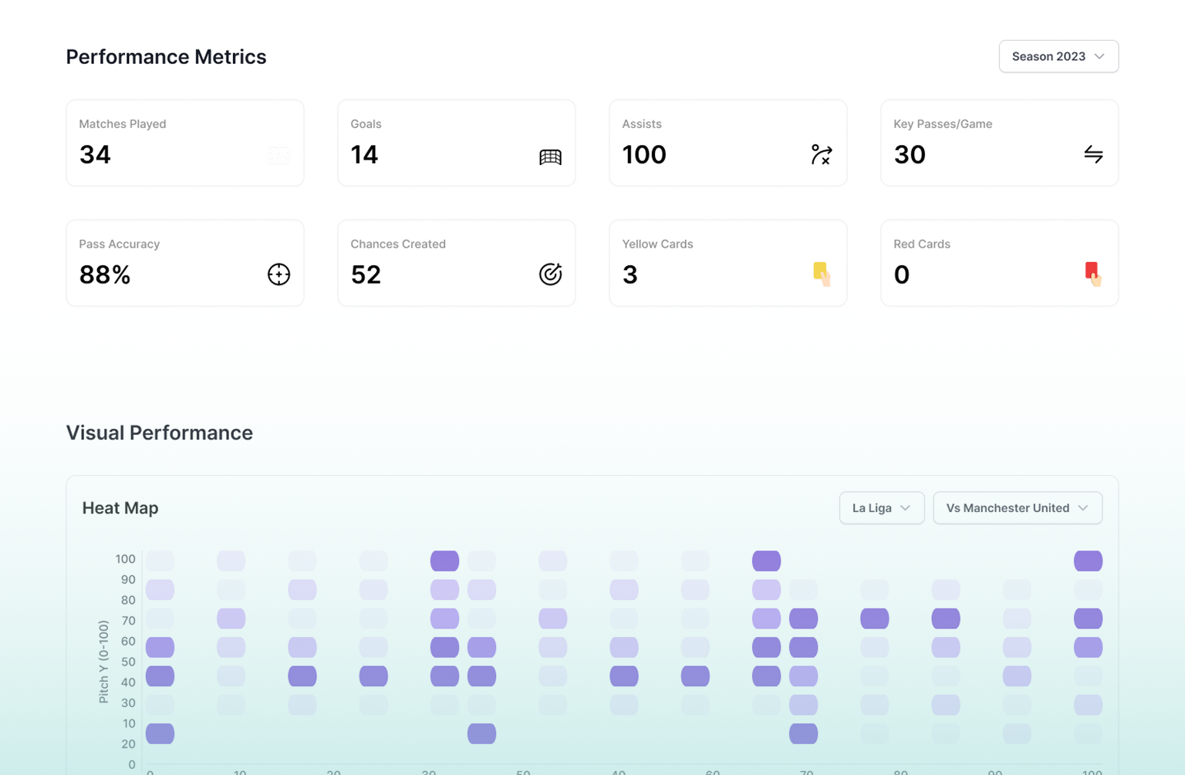Click the Yellow Cards label
The height and width of the screenshot is (775, 1185).
(657, 244)
